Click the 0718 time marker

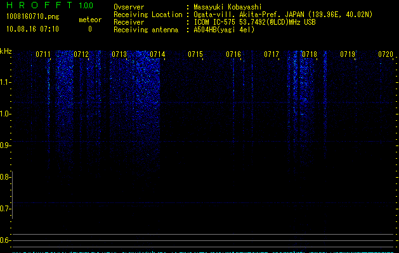[x=310, y=54]
